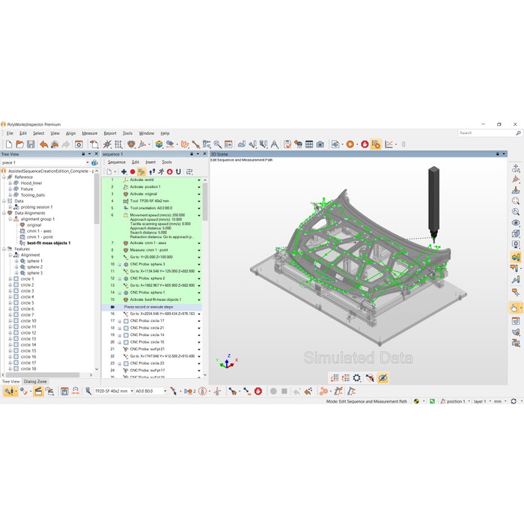Click the snapshot camera icon in main toolbar
This screenshot has height=524, width=524.
320,144
